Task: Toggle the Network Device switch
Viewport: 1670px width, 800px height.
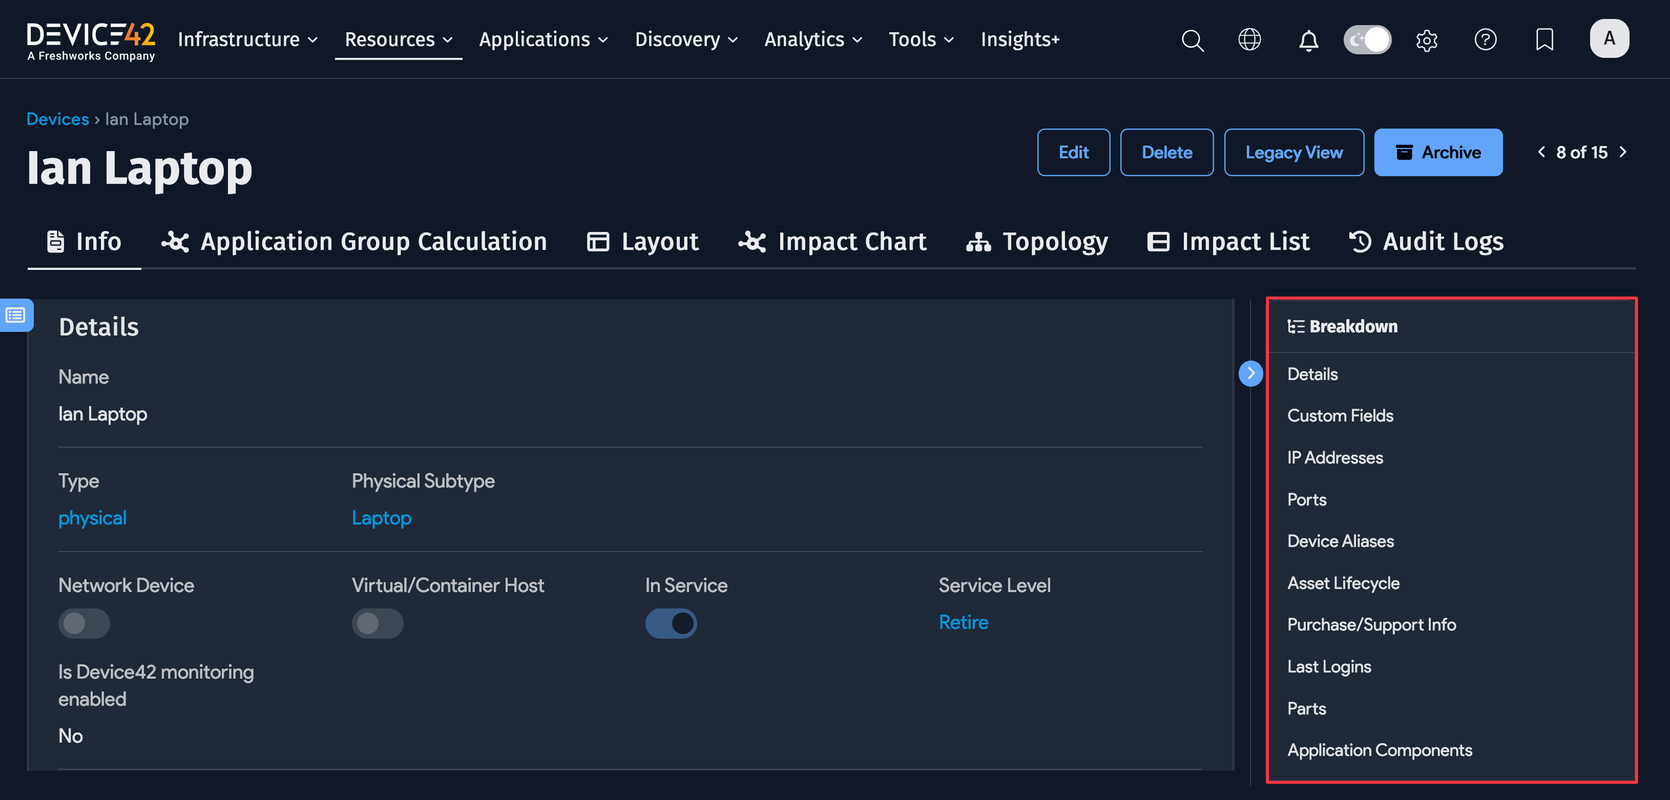Action: coord(83,623)
